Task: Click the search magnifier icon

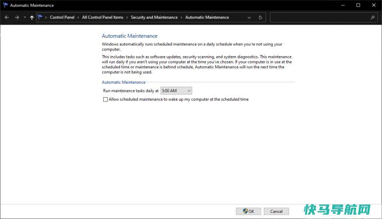Action: 372,18
